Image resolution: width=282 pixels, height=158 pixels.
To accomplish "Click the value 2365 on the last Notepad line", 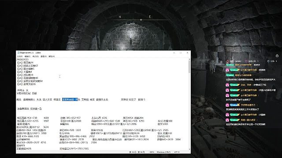I will (x=85, y=148).
